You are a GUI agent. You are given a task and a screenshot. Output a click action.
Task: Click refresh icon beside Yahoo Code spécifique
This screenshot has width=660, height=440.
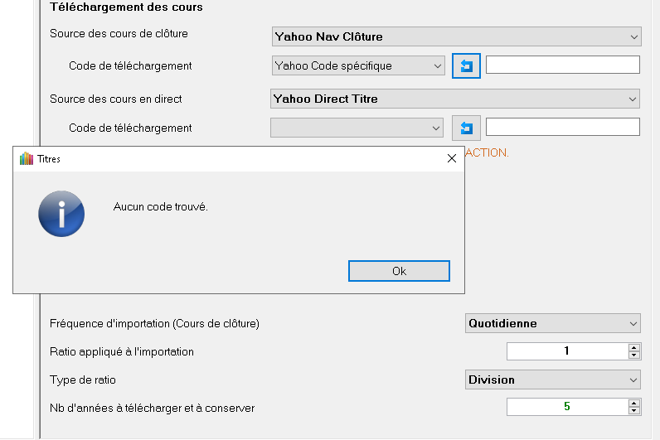466,65
